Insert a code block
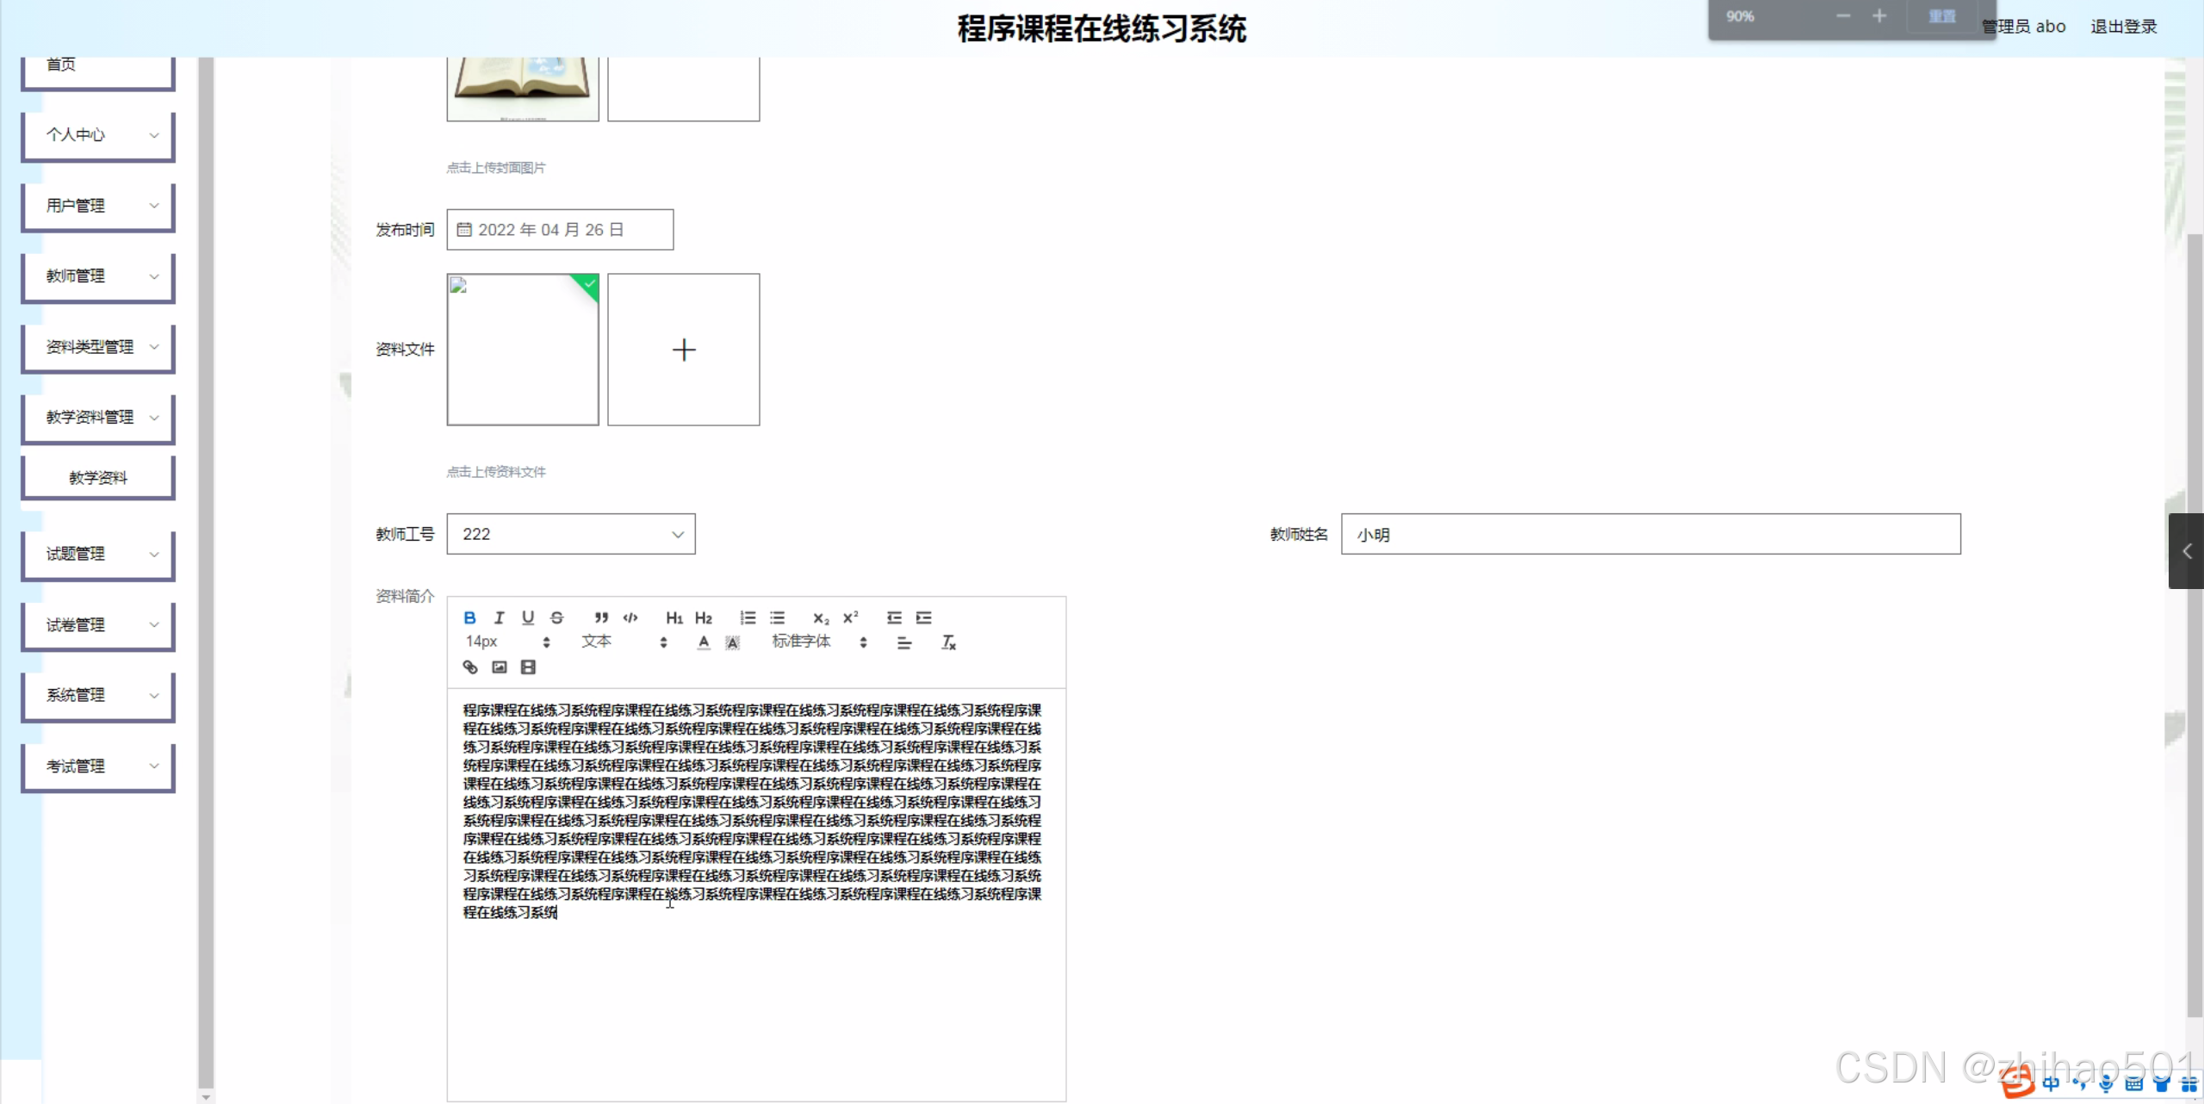 [x=630, y=617]
